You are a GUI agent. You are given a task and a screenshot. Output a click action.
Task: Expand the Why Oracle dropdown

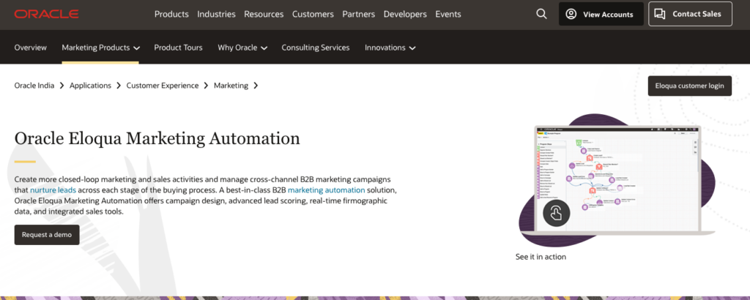click(242, 48)
